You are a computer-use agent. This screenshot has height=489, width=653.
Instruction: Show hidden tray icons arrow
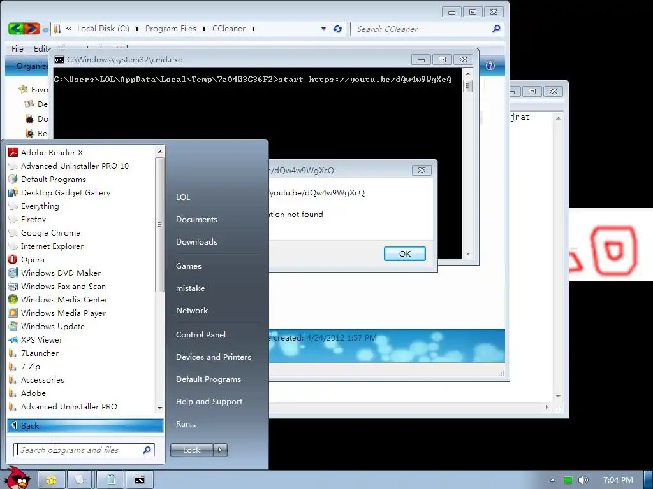[x=552, y=480]
